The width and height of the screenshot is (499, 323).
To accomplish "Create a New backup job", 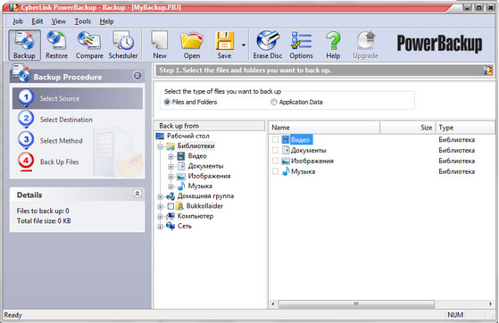I will [x=160, y=46].
